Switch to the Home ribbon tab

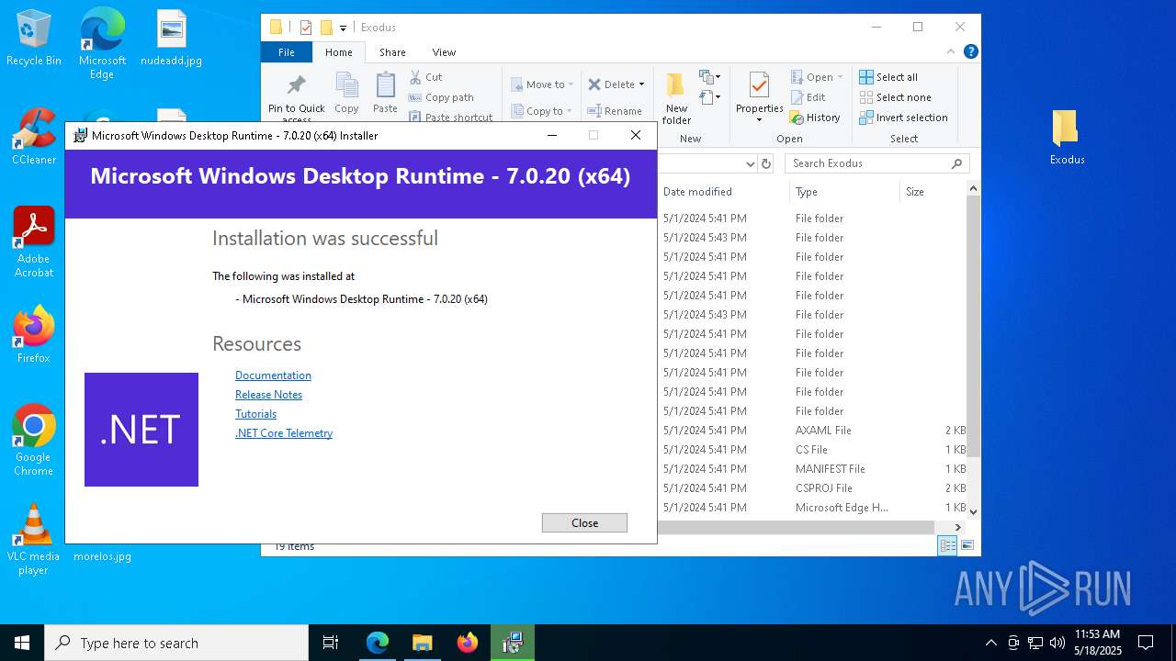338,52
